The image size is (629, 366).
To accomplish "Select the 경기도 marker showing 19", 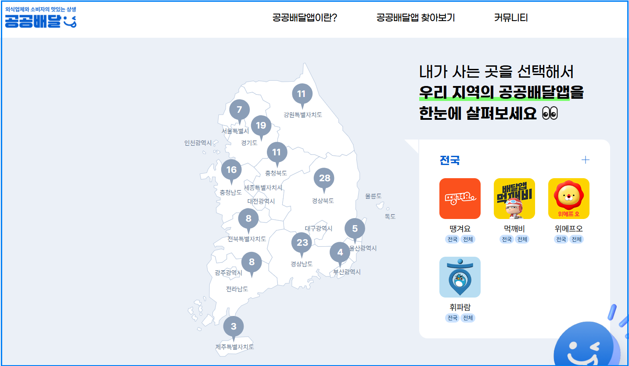I will pyautogui.click(x=262, y=126).
